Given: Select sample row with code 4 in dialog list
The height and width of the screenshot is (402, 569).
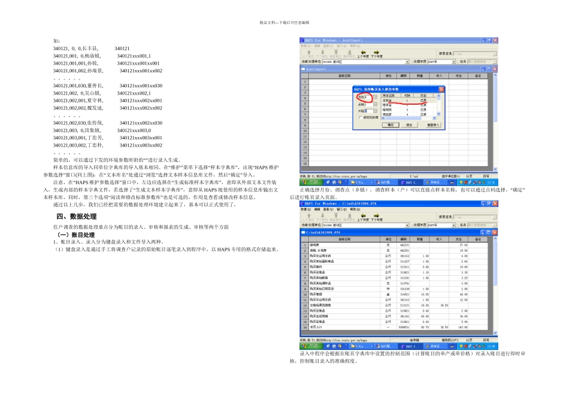Looking at the screenshot, I should pyautogui.click(x=408, y=114).
